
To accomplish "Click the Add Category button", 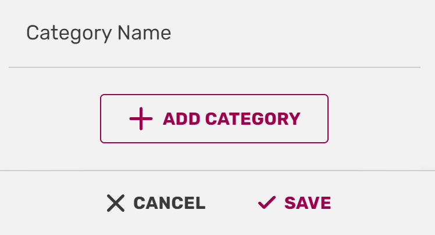I will [x=214, y=119].
